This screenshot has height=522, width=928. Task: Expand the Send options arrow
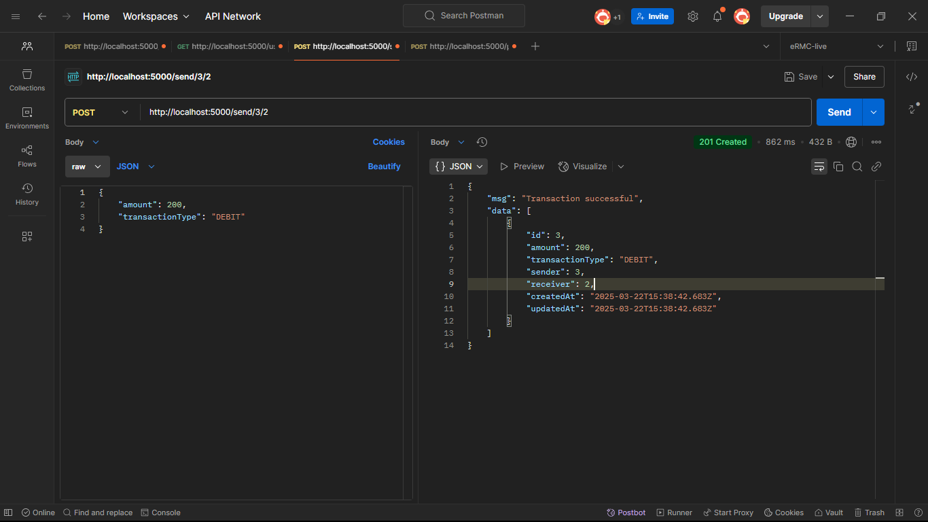(x=874, y=112)
